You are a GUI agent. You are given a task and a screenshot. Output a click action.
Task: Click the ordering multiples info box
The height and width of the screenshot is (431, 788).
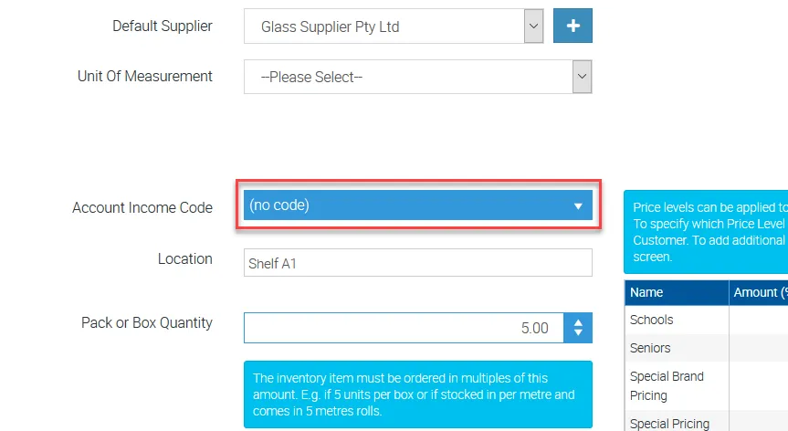point(417,394)
